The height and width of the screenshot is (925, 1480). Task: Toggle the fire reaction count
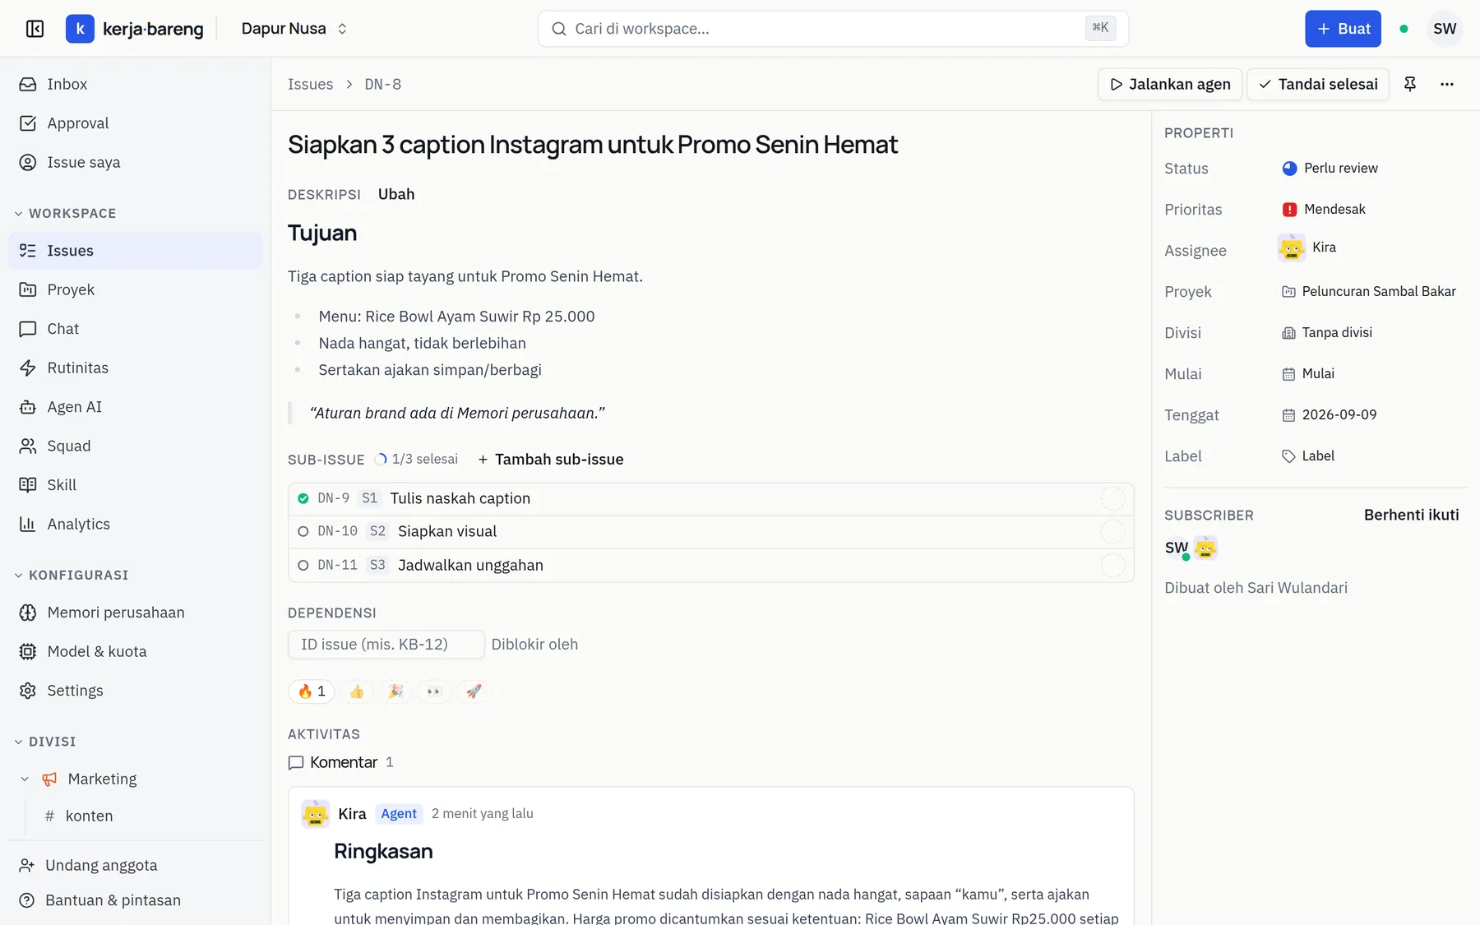tap(312, 691)
